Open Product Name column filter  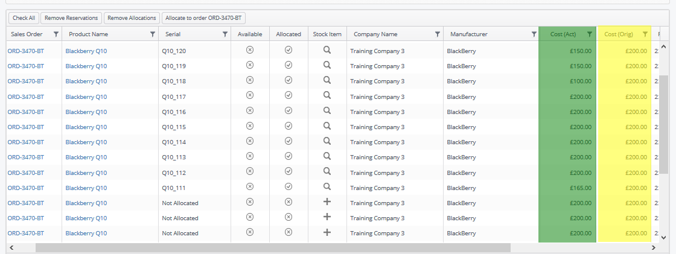click(153, 34)
